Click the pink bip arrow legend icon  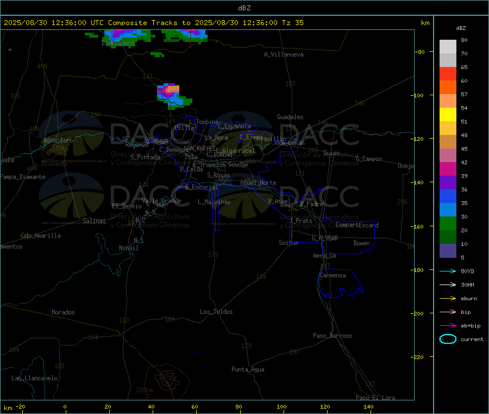[448, 312]
